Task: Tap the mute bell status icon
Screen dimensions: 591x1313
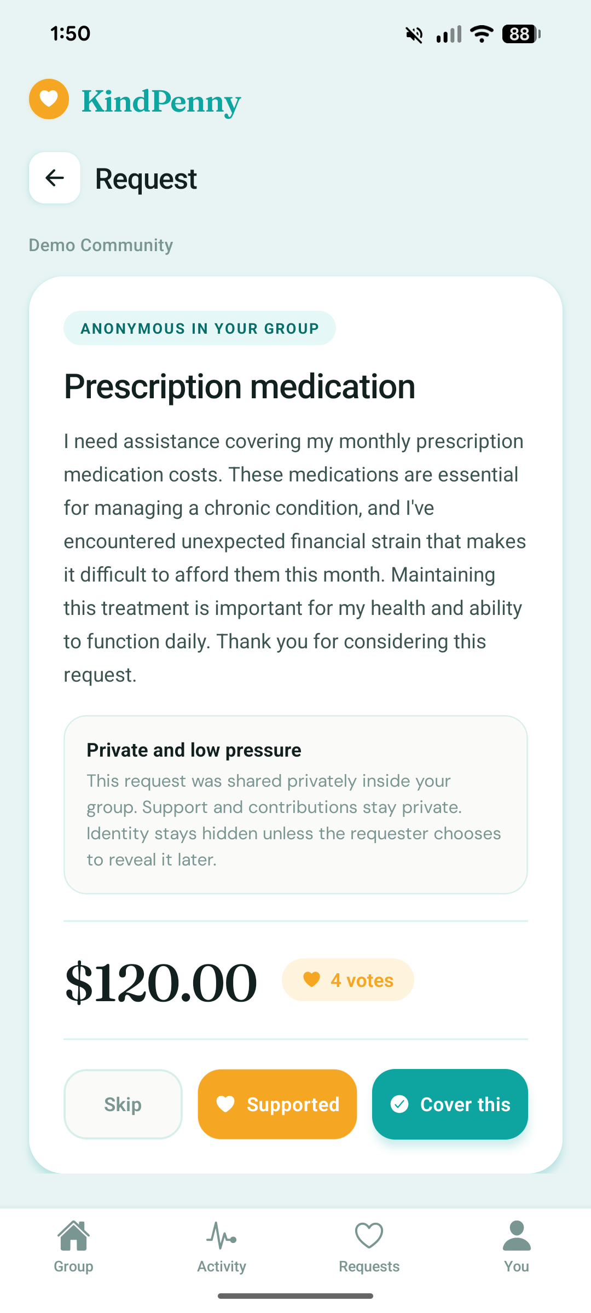Action: (414, 34)
